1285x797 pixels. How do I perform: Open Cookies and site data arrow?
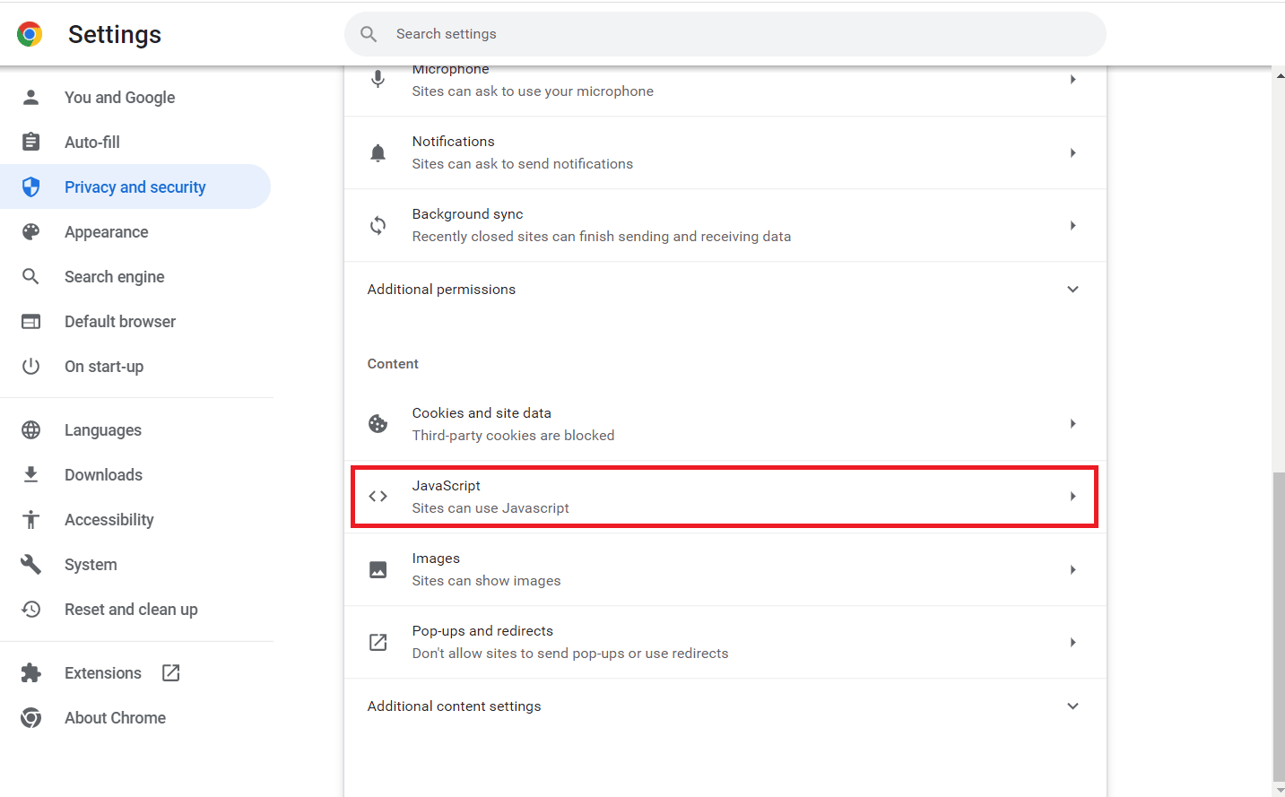1073,423
